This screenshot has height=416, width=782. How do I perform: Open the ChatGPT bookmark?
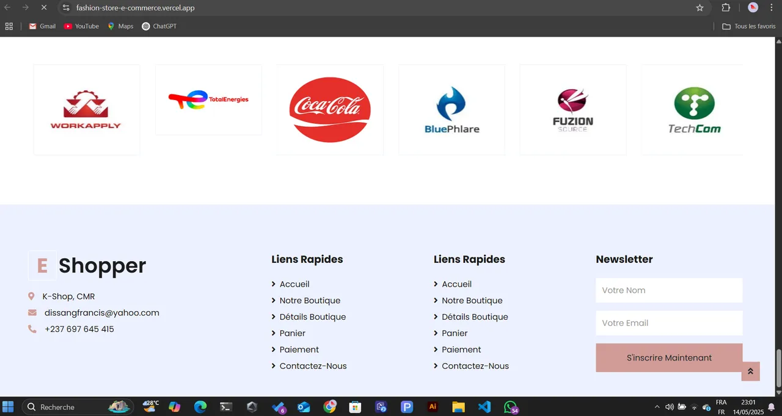pyautogui.click(x=159, y=26)
